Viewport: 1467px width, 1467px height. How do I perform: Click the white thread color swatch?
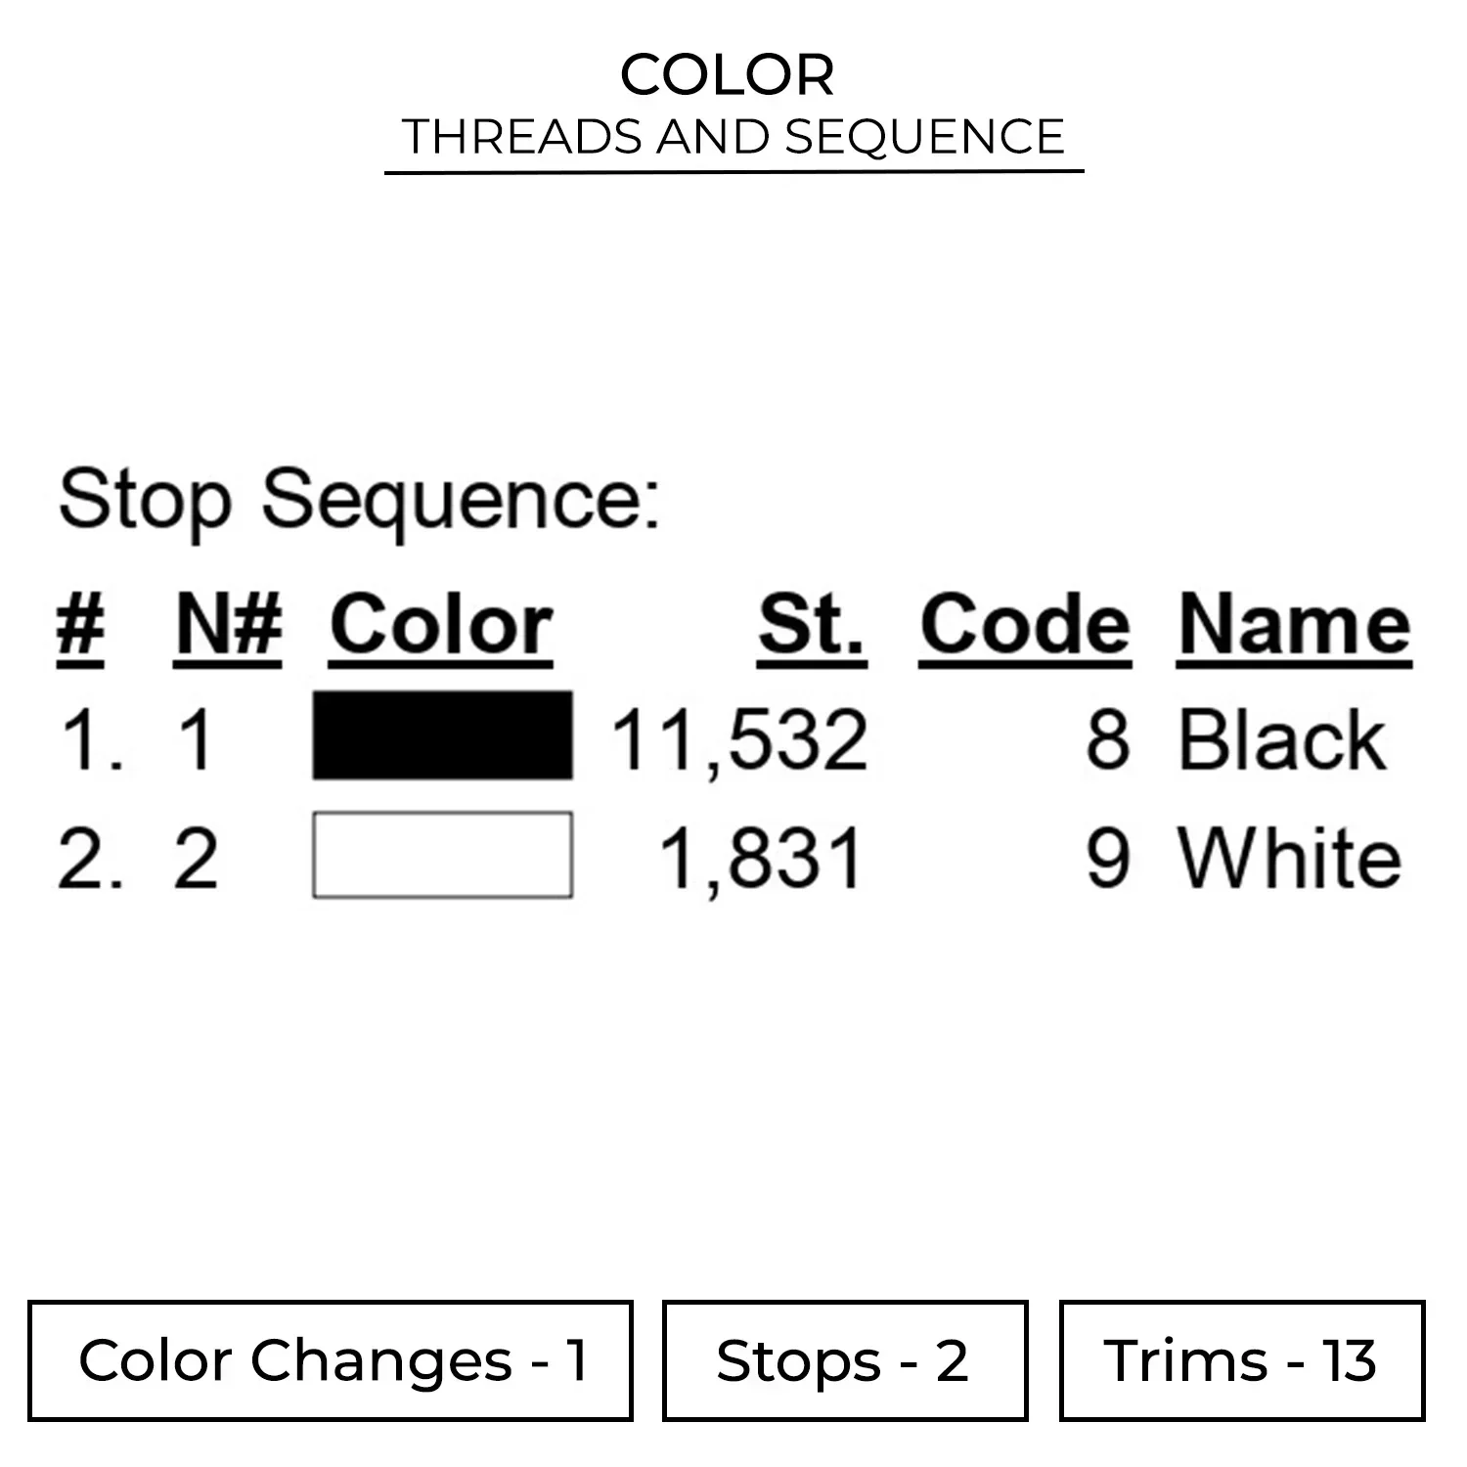coord(442,855)
